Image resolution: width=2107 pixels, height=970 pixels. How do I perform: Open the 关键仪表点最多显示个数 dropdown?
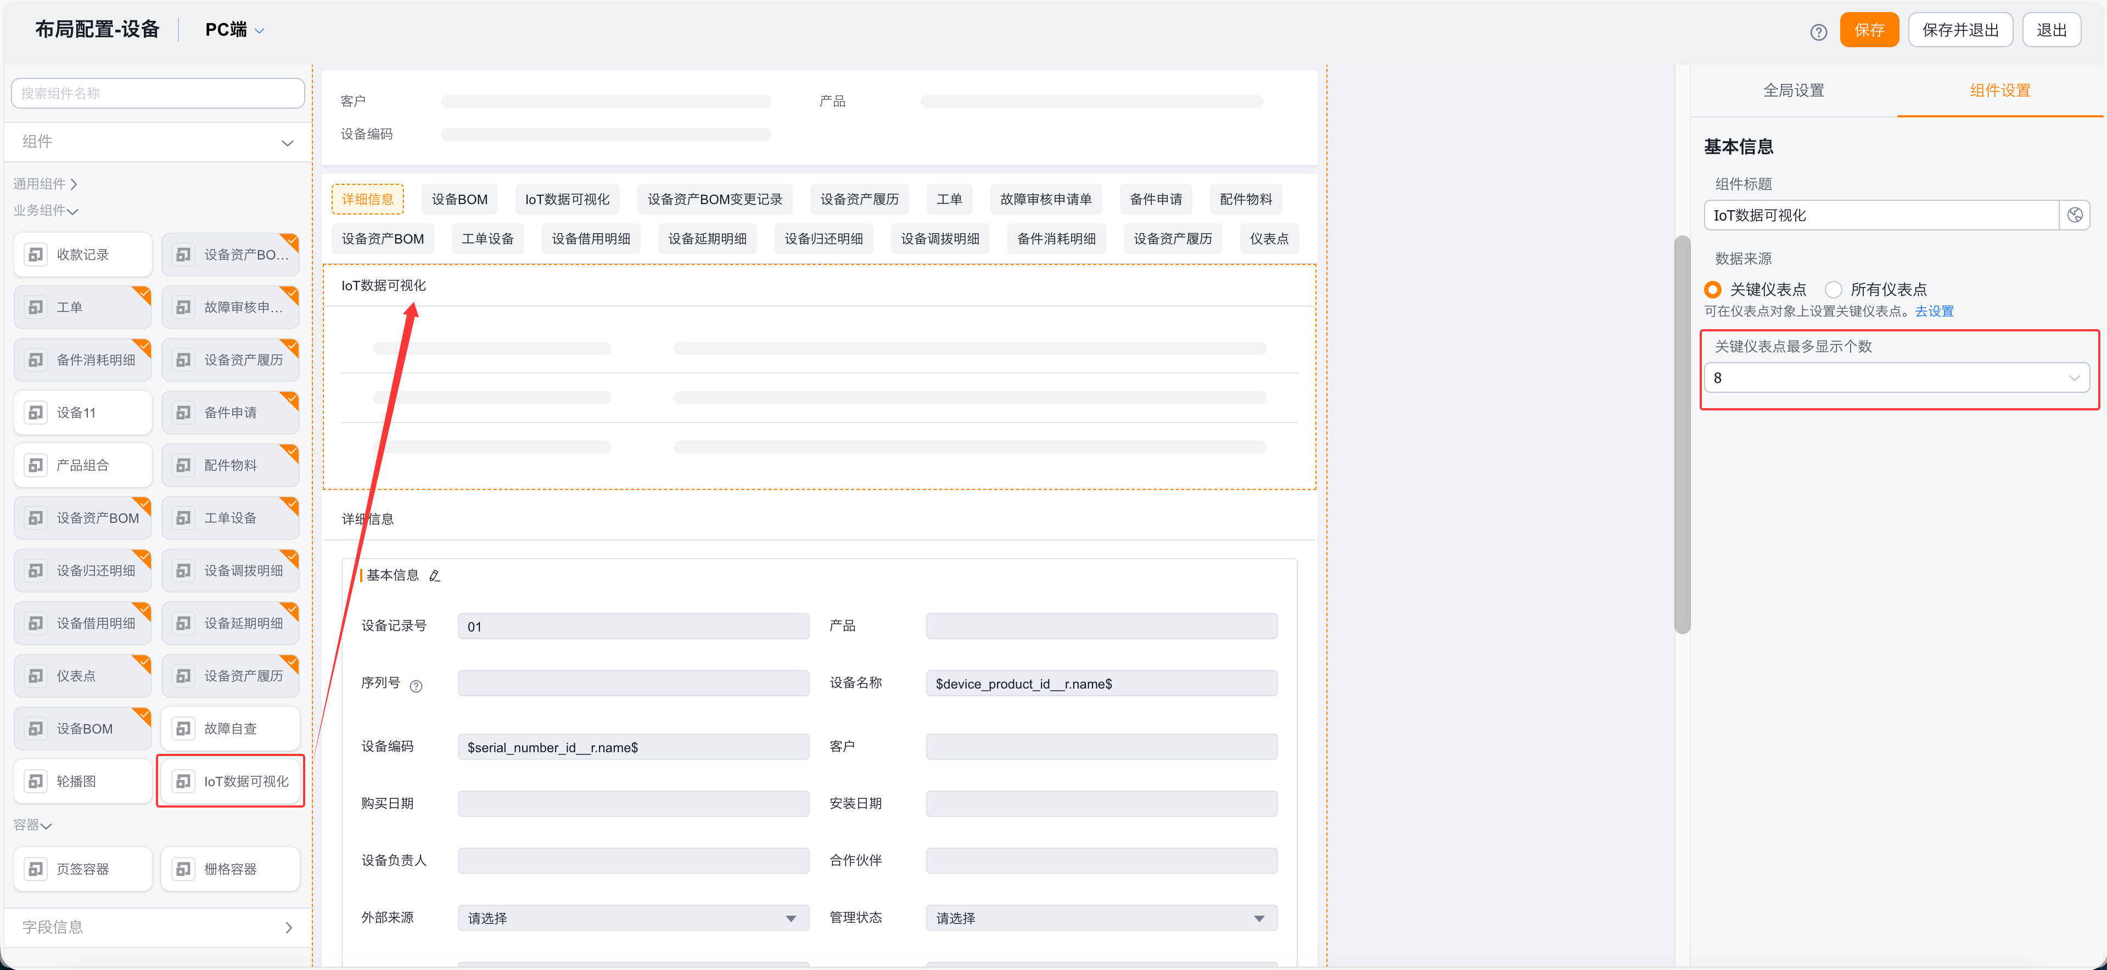[x=1896, y=377]
